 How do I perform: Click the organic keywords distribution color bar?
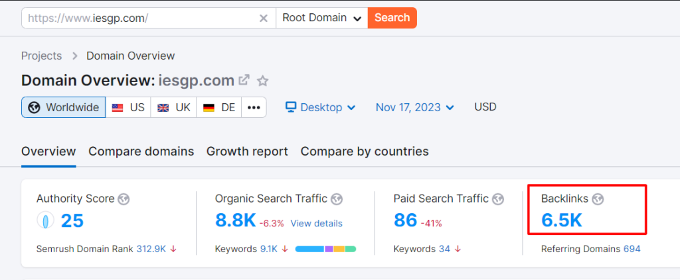click(325, 249)
